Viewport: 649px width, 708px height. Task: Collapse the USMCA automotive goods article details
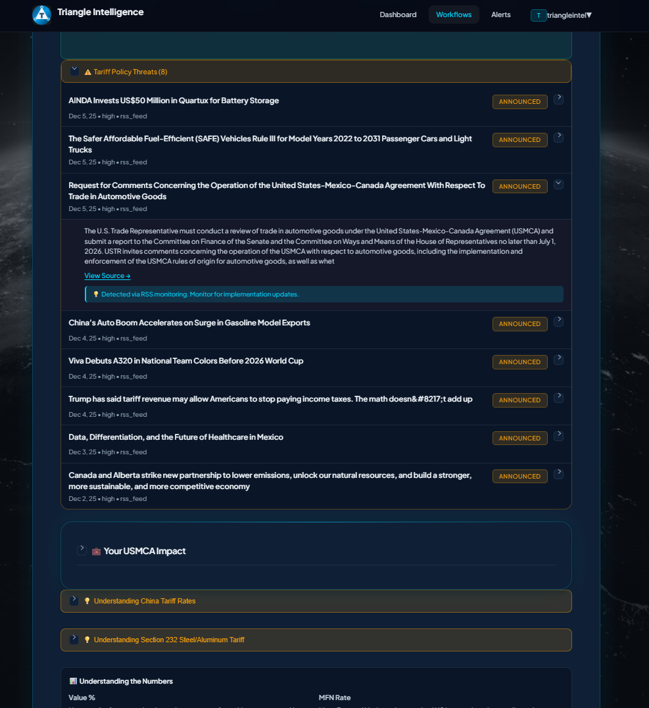point(558,184)
